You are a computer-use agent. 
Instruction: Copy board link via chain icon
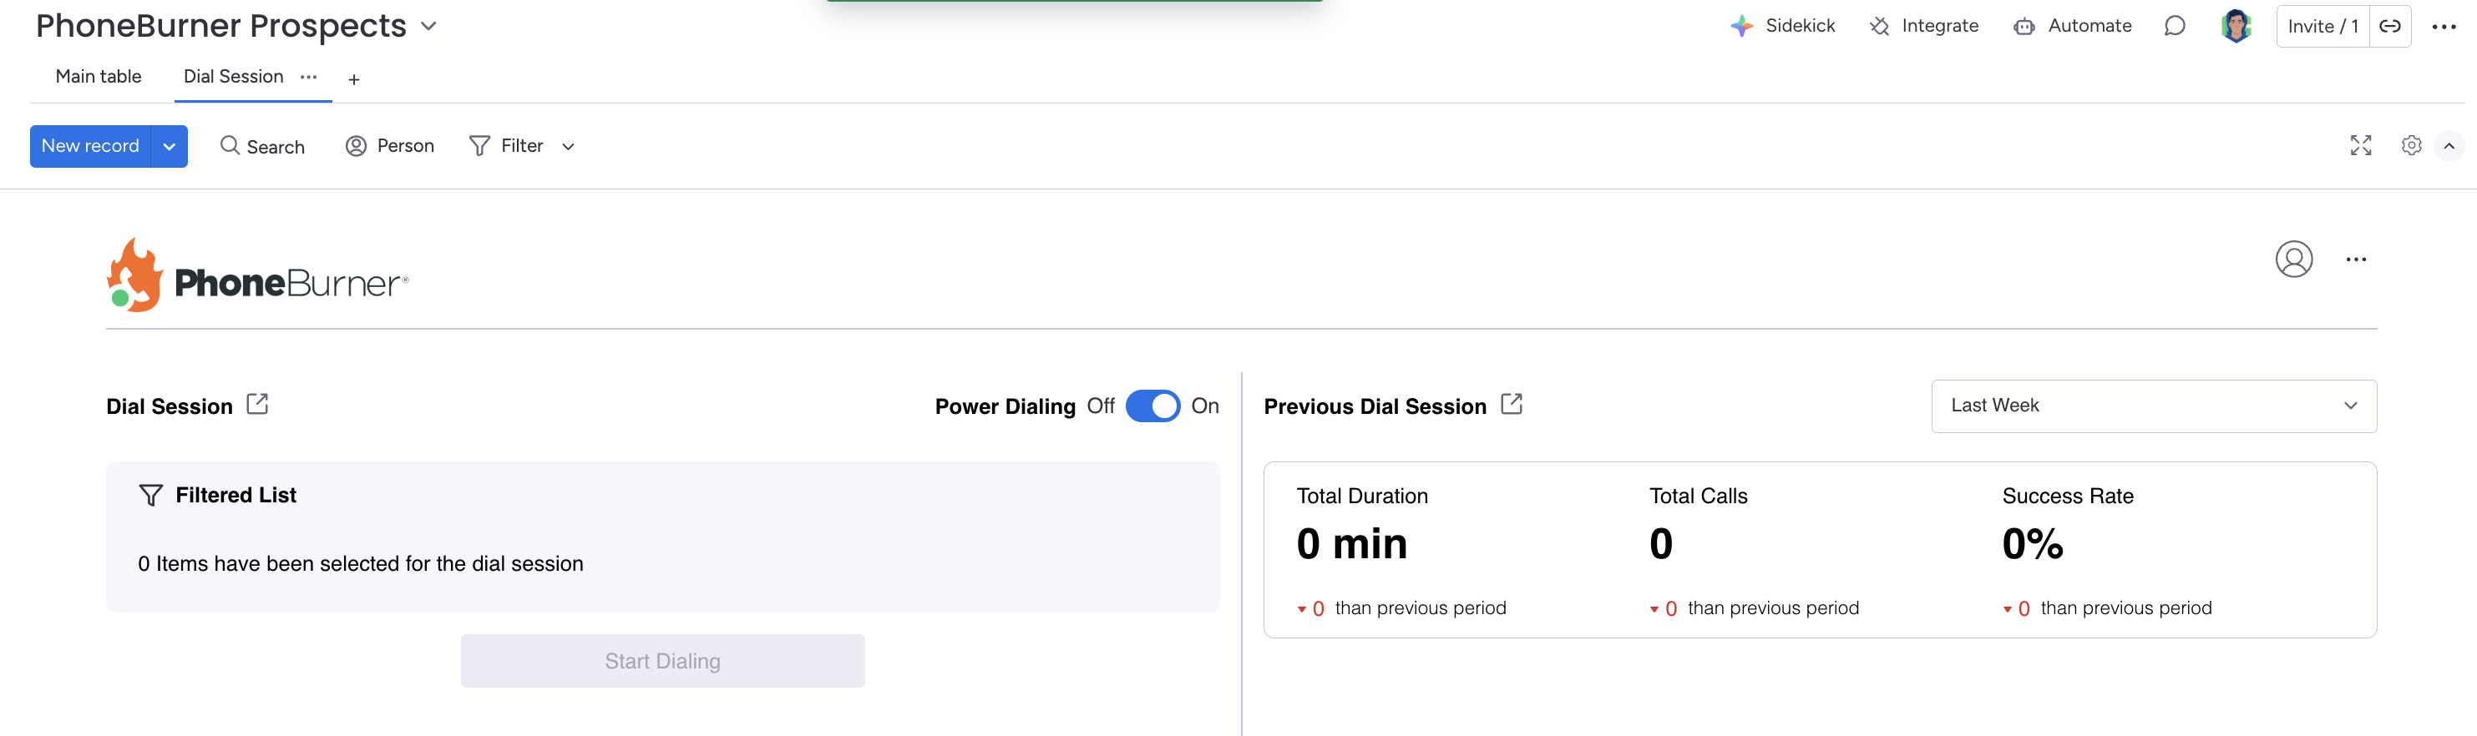[x=2389, y=26]
